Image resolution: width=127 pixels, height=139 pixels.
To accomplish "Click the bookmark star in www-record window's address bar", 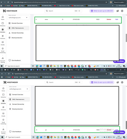I will (106, 2).
